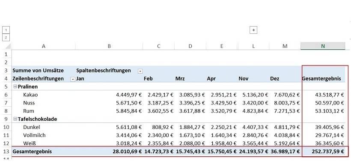
Task: Click the Feb column label
Action: (x=148, y=78)
